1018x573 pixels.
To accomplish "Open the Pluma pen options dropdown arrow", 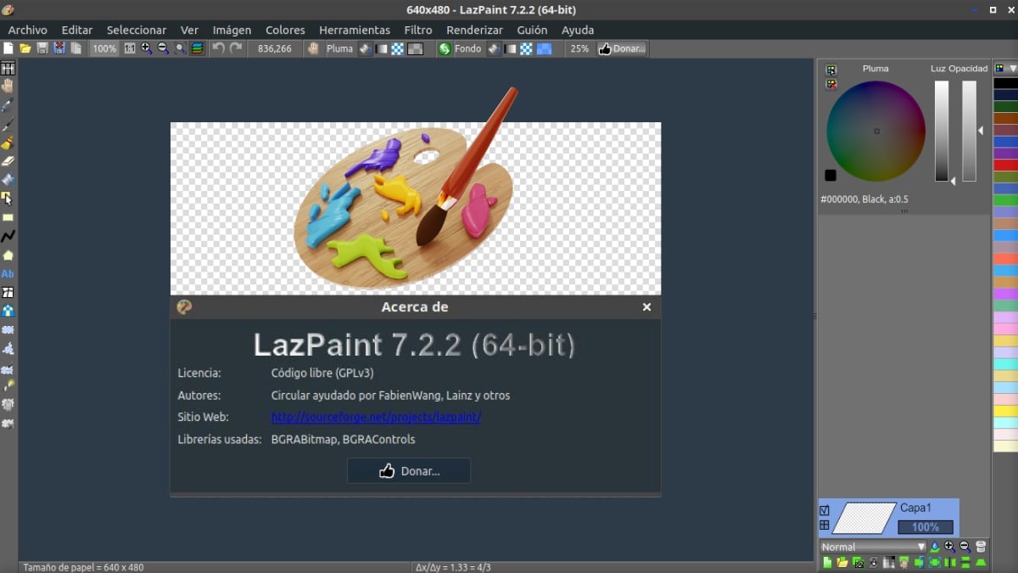I will coord(366,48).
